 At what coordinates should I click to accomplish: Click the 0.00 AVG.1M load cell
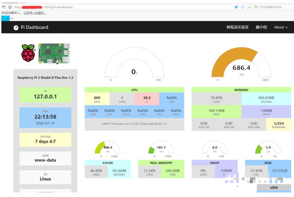204,125
